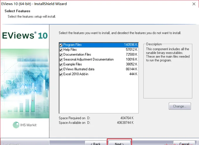Click the 57012 K size value
The width and height of the screenshot is (199, 145).
[x=132, y=50]
